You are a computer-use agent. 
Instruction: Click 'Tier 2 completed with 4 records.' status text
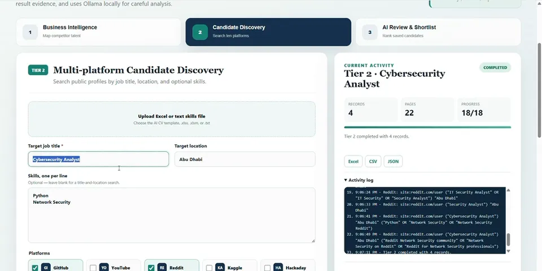pos(377,137)
